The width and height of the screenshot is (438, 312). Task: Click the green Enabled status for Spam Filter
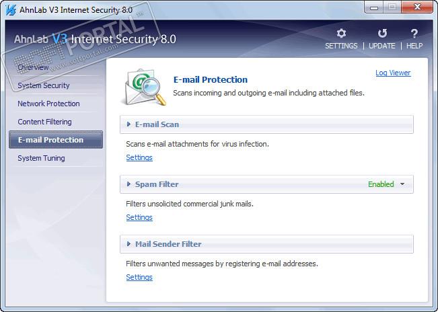point(381,184)
